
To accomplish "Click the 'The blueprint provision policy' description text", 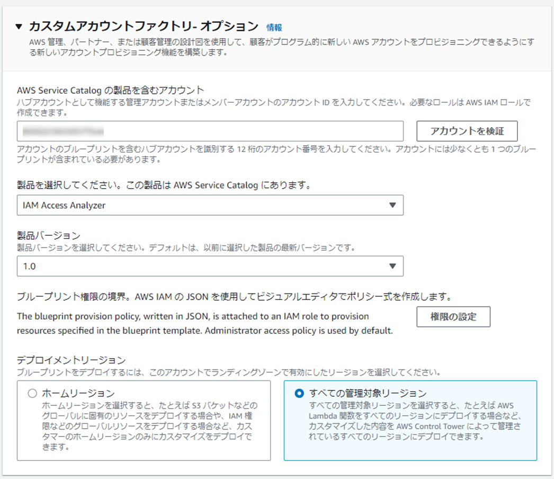I will (205, 323).
